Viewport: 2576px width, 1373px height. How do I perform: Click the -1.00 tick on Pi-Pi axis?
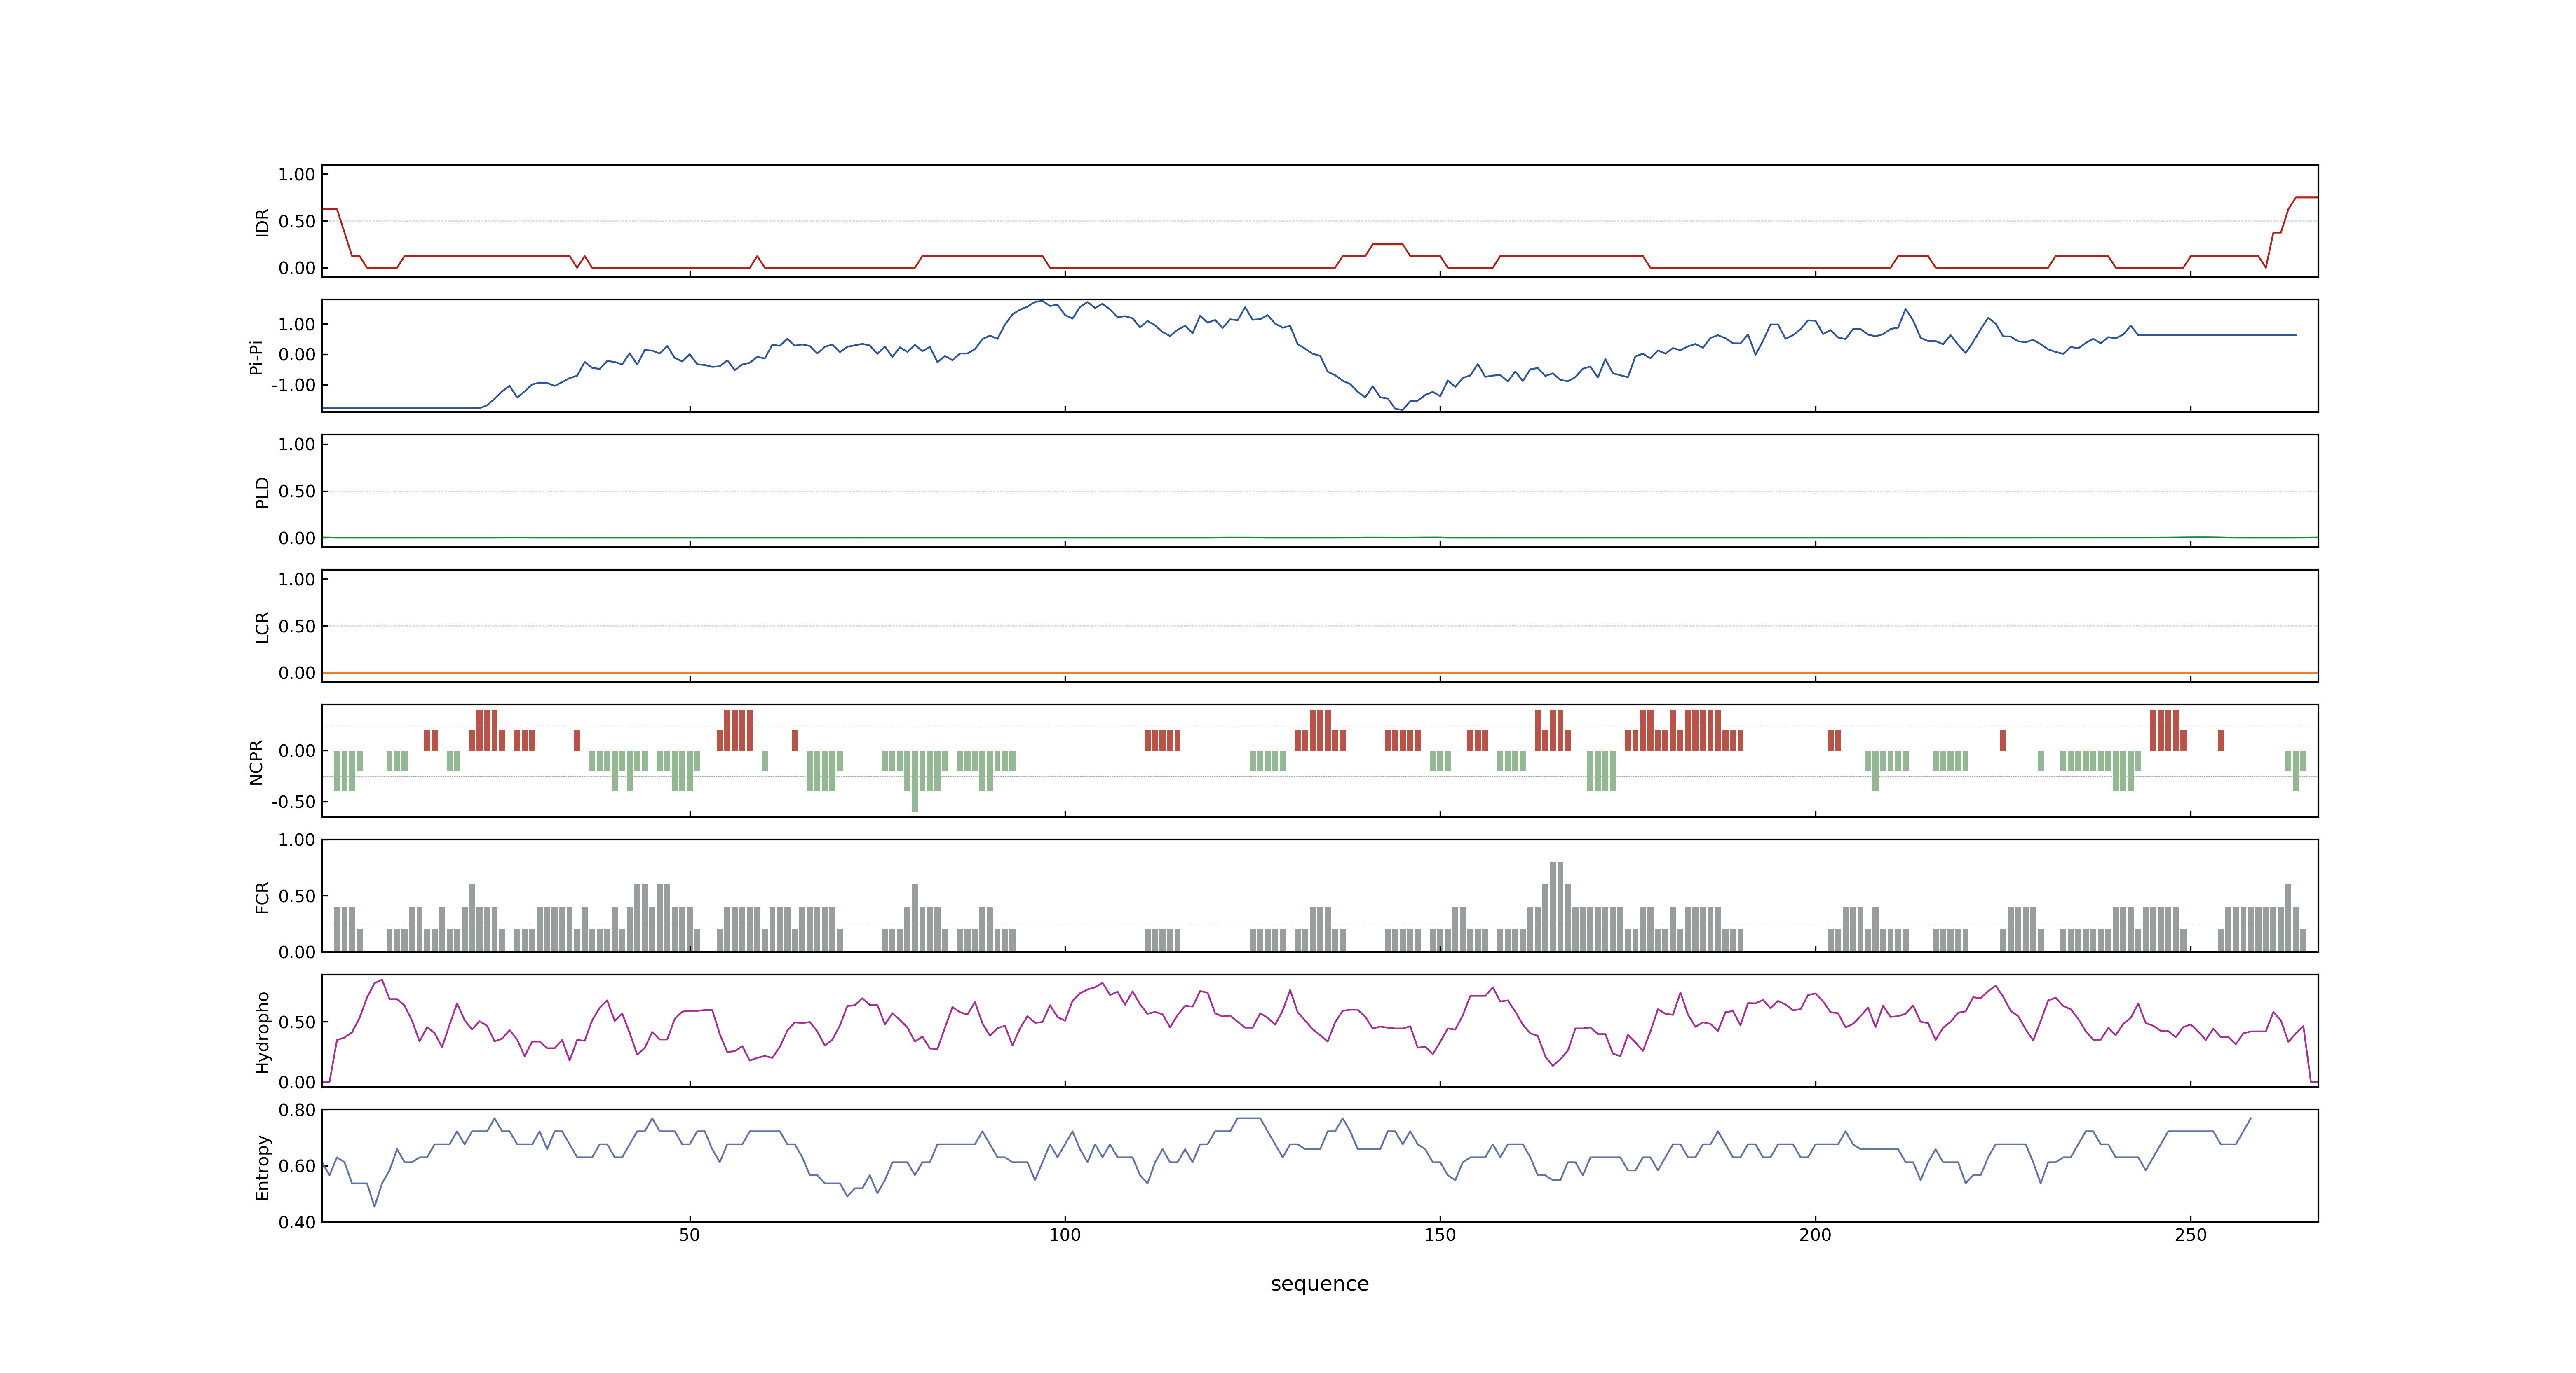click(x=293, y=386)
